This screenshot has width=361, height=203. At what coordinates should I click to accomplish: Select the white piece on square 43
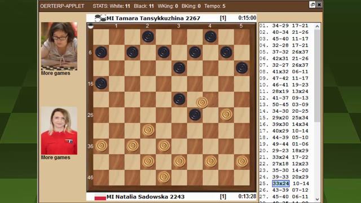179,161
